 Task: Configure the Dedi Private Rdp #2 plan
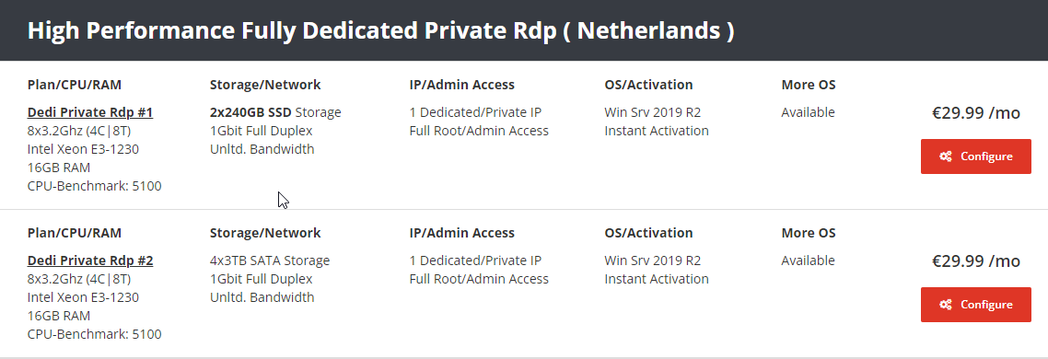(x=976, y=305)
